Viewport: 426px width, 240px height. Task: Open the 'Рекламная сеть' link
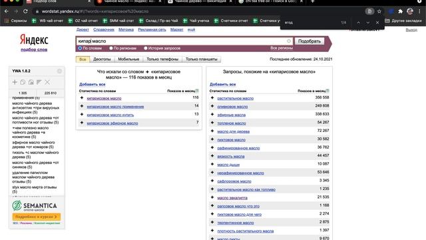click(x=152, y=29)
